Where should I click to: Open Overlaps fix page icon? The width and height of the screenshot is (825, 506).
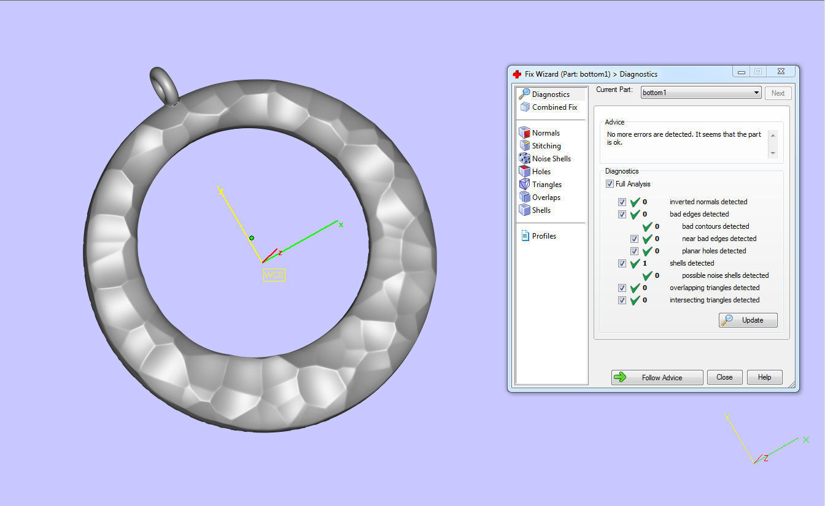click(524, 197)
